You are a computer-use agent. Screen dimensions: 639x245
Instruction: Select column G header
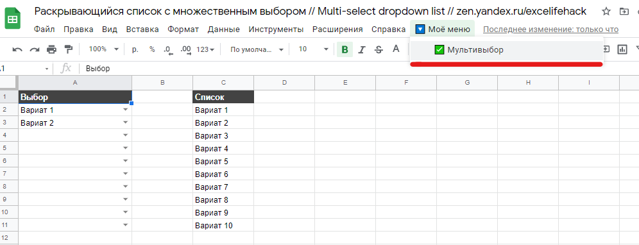coord(467,83)
